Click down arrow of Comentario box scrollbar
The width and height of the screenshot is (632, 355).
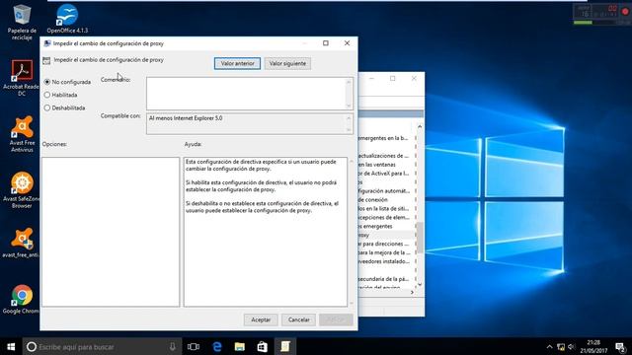pos(349,106)
